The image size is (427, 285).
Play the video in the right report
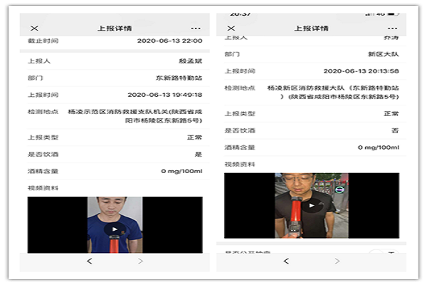point(311,206)
